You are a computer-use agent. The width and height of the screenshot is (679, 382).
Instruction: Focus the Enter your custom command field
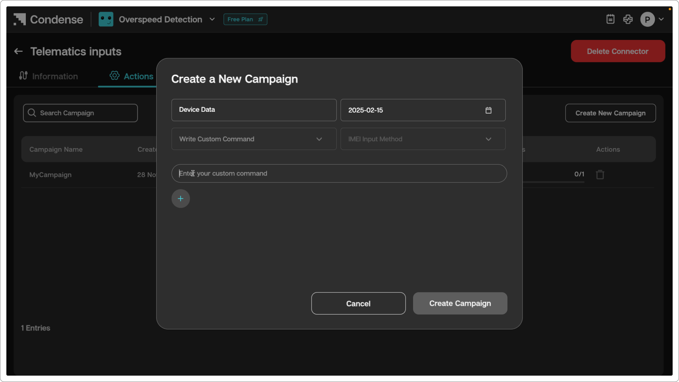click(339, 174)
